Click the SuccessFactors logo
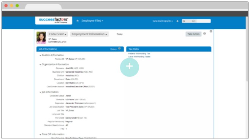This screenshot has width=250, height=140. (54, 20)
